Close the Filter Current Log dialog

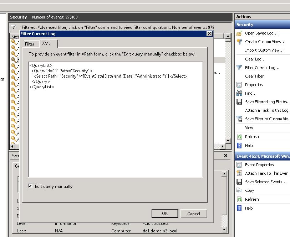click(209, 34)
